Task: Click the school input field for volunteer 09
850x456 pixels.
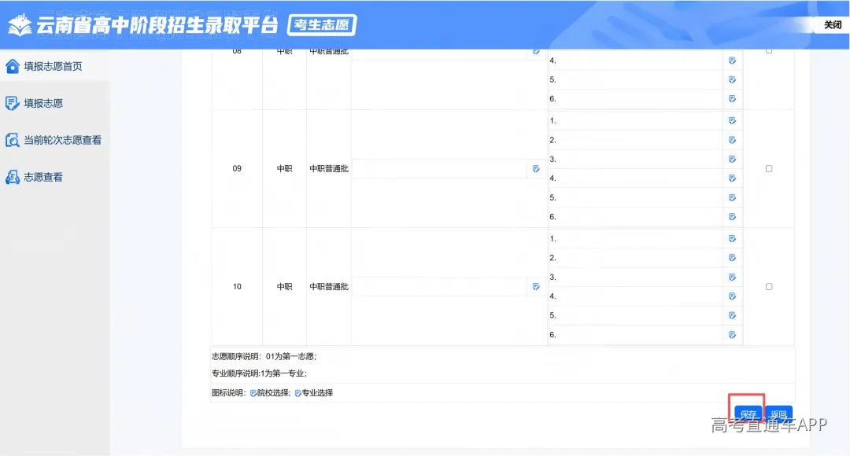Action: [440, 168]
